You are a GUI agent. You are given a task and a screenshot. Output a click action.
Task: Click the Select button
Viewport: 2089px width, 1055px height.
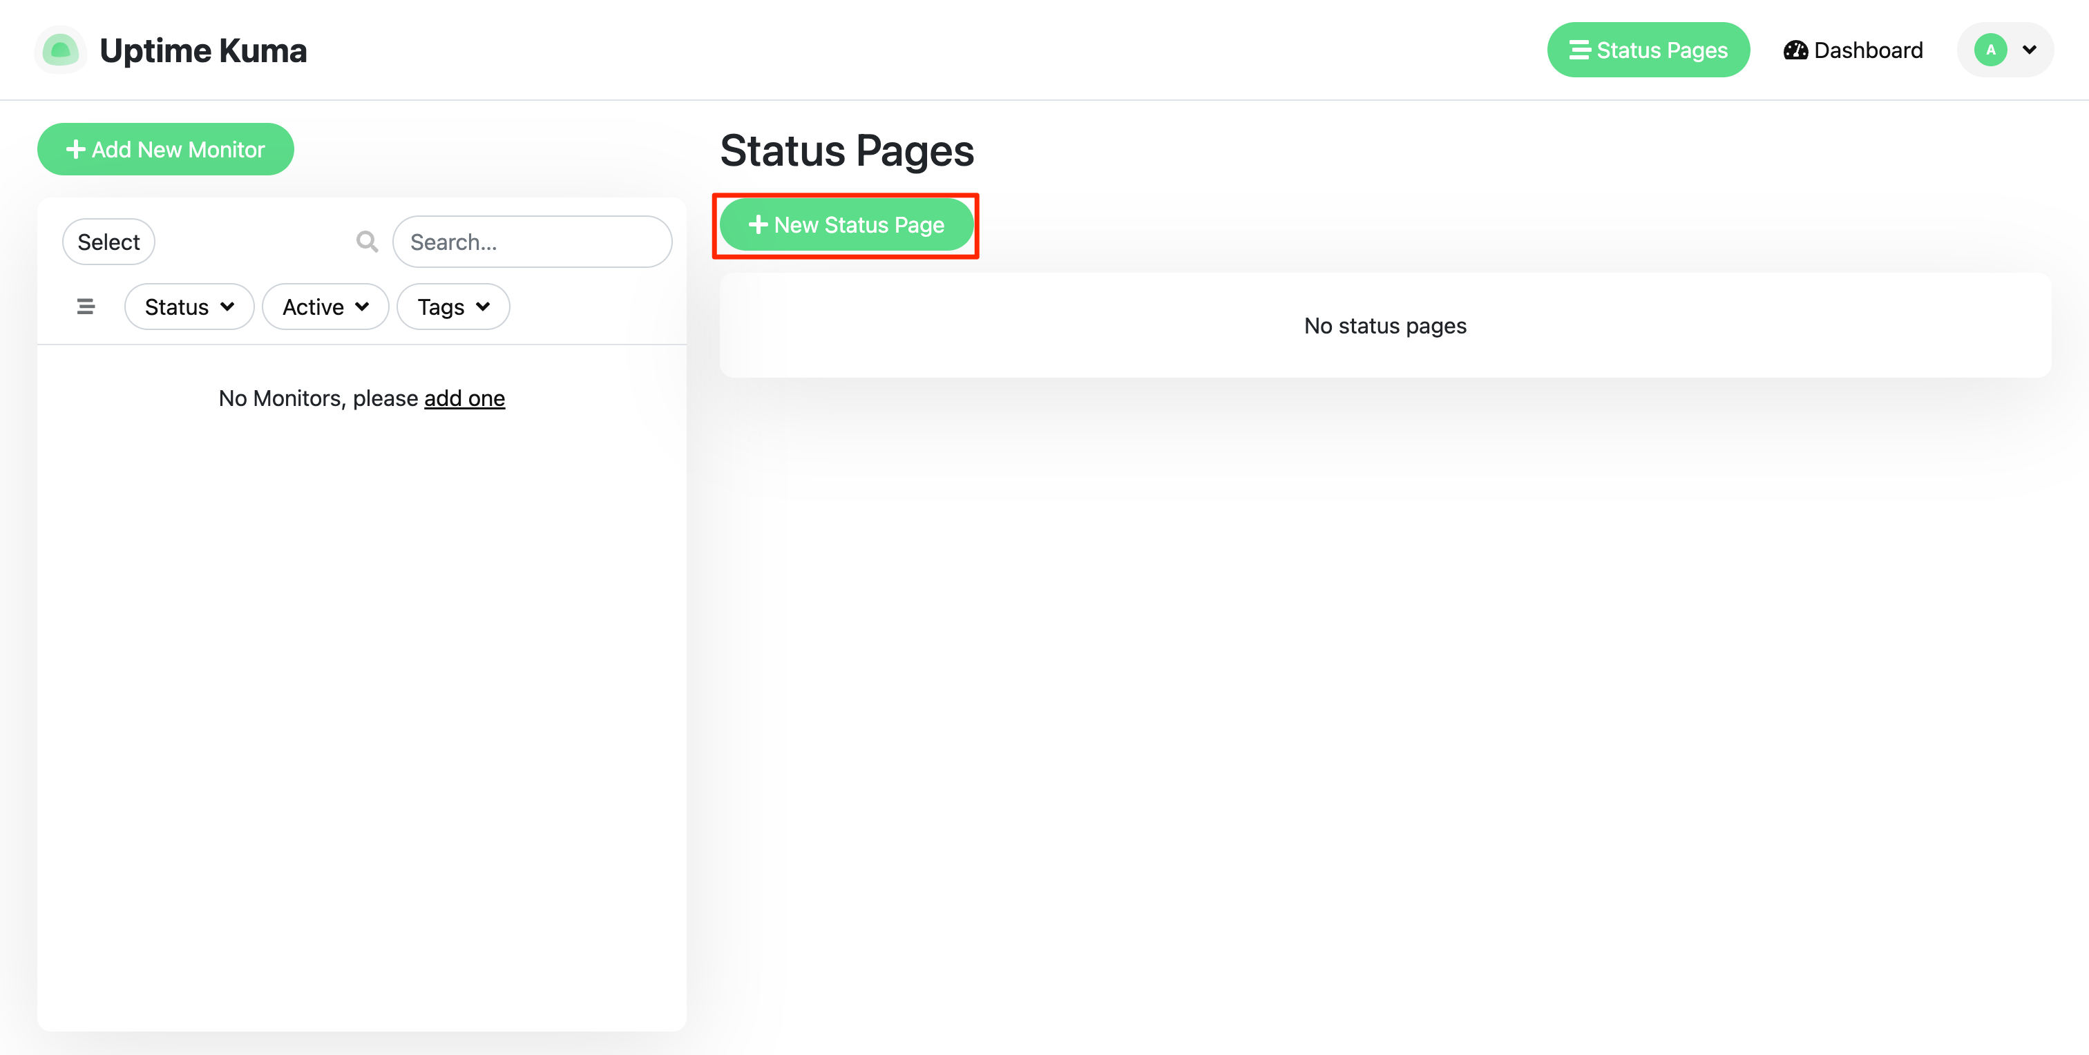pyautogui.click(x=108, y=242)
